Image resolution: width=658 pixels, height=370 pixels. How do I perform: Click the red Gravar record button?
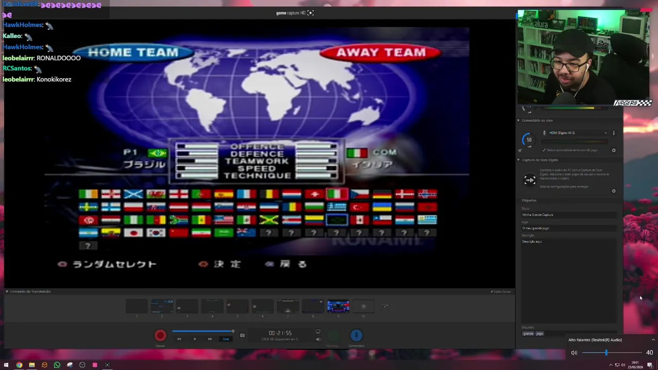pos(160,336)
